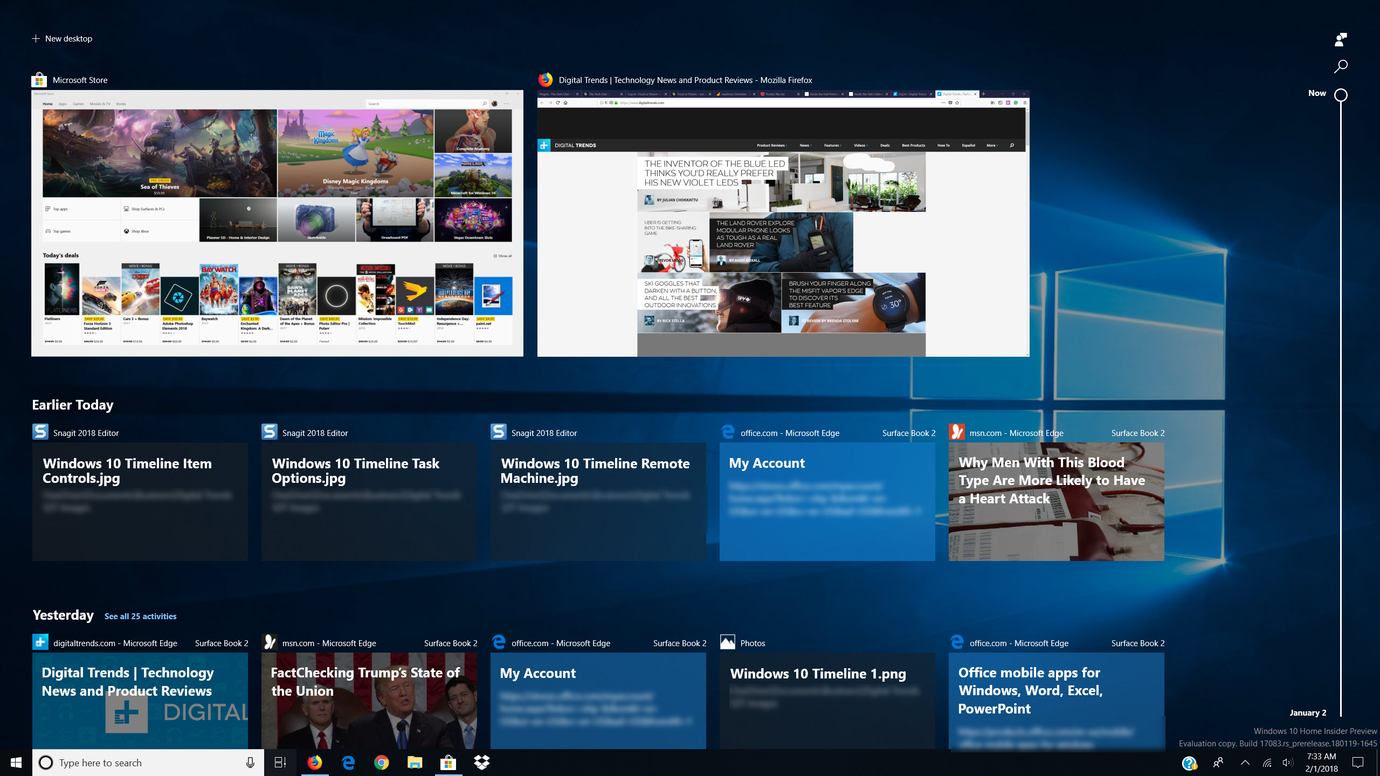Select the Microsoft Store window thumbnail
Image resolution: width=1380 pixels, height=776 pixels.
point(277,223)
